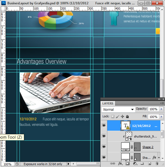Click the clipping mask arrow on the shutterstock layer
This screenshot has height=167, width=165.
click(x=124, y=136)
